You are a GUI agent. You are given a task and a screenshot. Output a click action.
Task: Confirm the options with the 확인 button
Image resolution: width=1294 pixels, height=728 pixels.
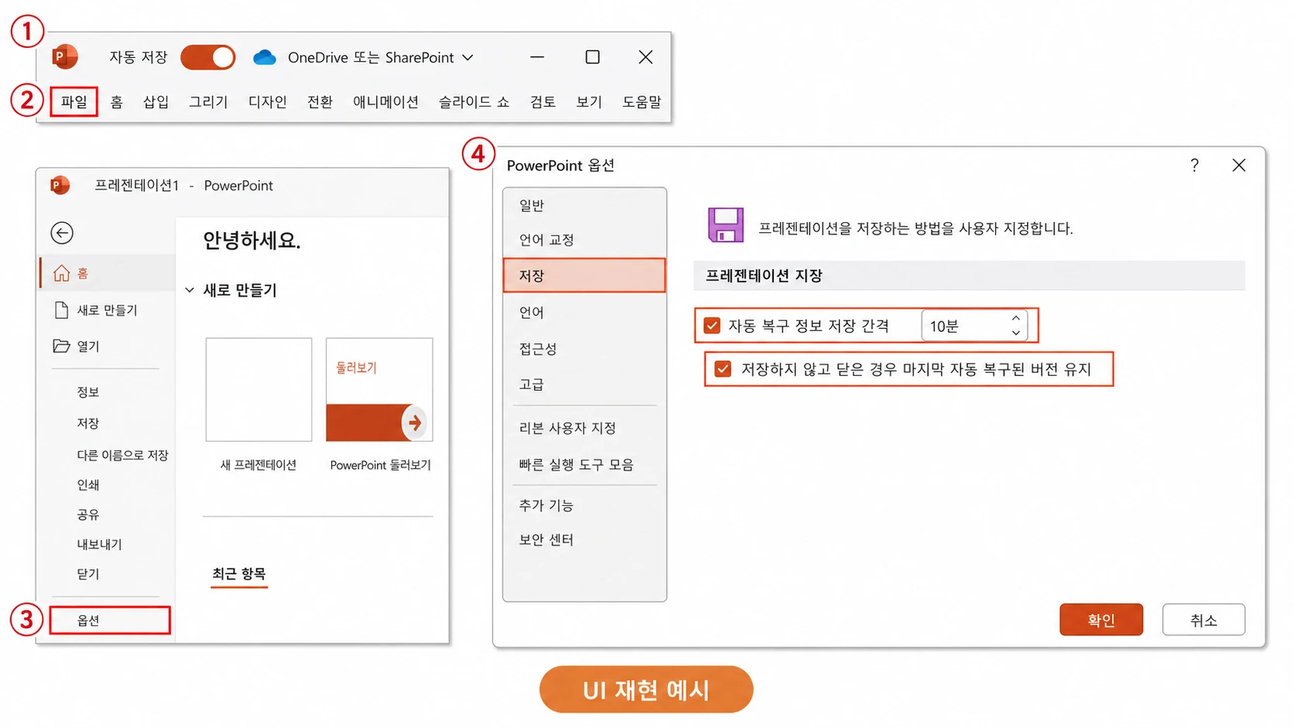(1101, 620)
